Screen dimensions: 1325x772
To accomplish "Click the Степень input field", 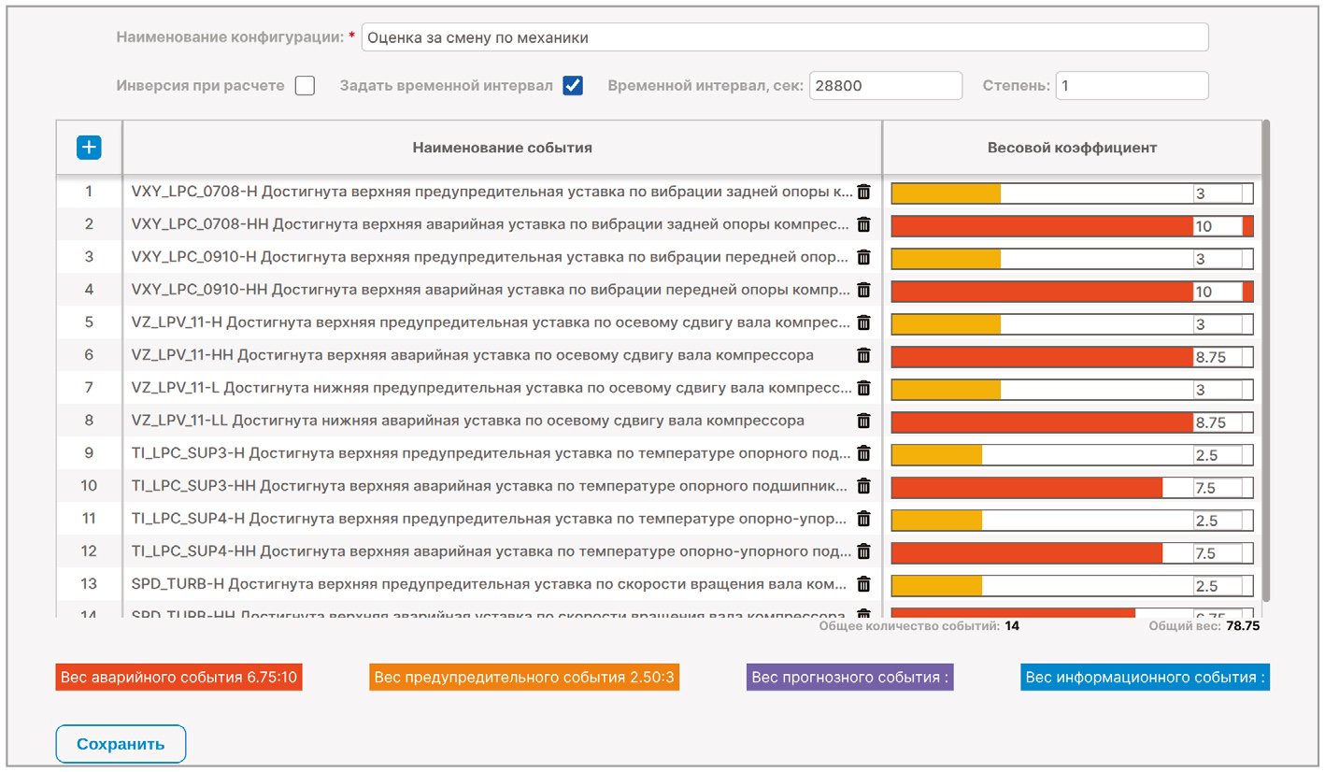I will click(1131, 86).
